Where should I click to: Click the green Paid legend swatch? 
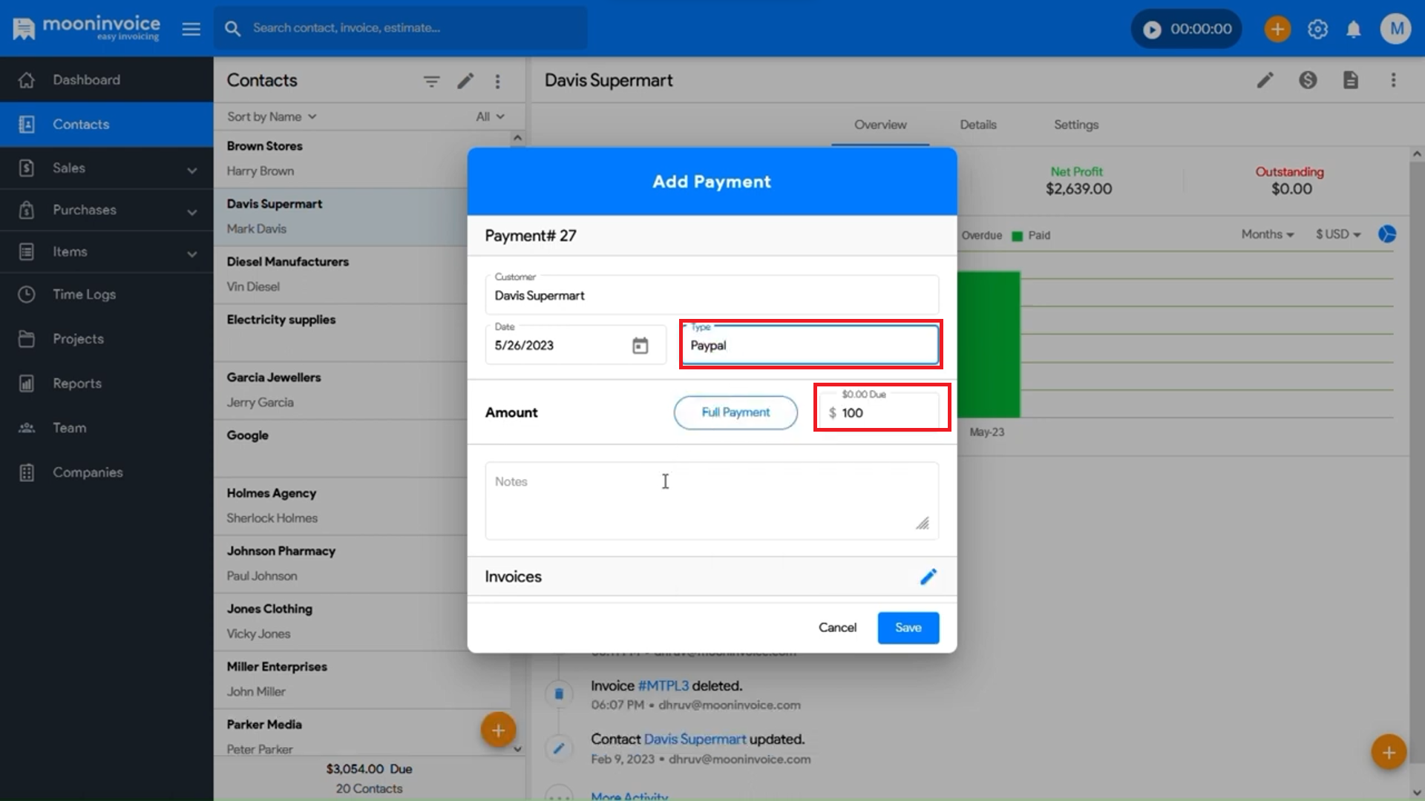click(x=1018, y=236)
